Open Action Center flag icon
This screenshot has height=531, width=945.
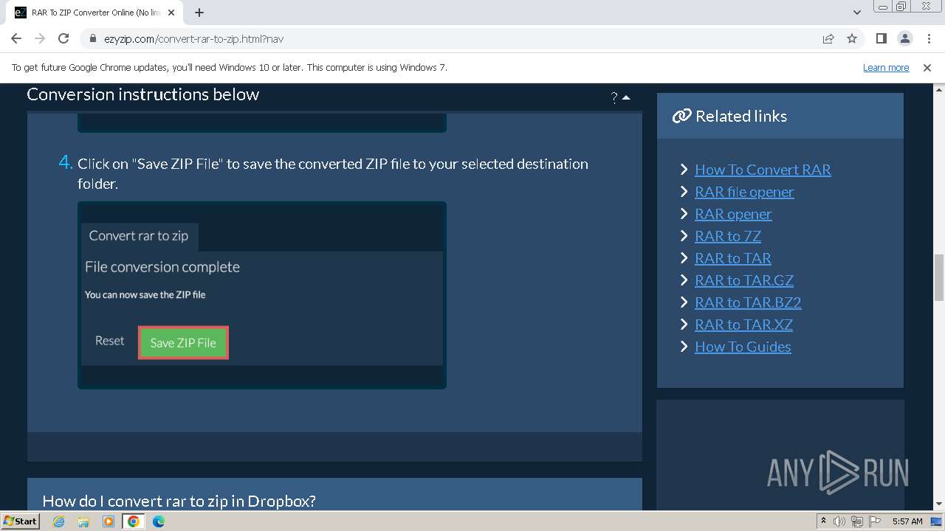875,521
